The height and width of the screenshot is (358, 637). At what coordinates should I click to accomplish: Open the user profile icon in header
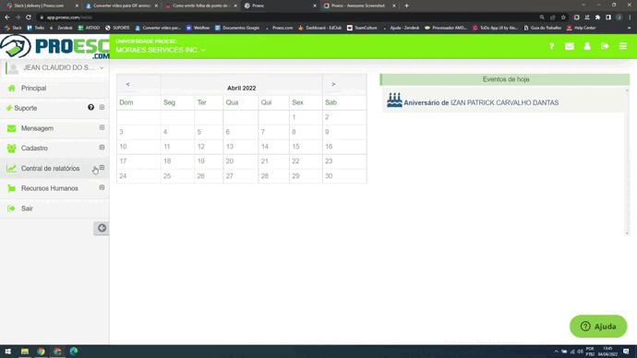click(x=587, y=46)
